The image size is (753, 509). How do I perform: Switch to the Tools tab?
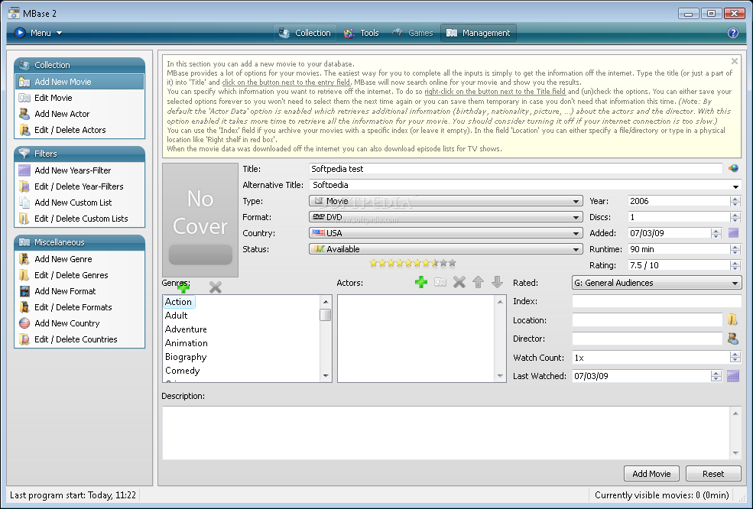362,33
